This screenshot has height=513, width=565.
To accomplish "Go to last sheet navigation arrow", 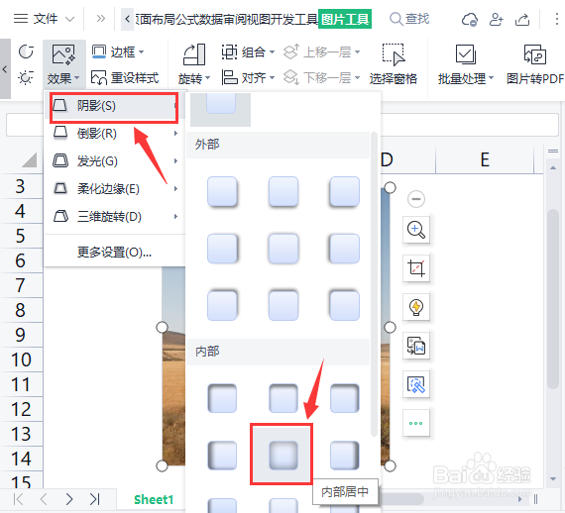I will click(94, 499).
